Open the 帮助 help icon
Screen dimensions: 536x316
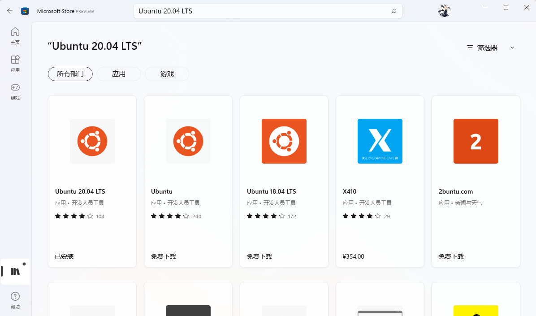click(x=15, y=300)
